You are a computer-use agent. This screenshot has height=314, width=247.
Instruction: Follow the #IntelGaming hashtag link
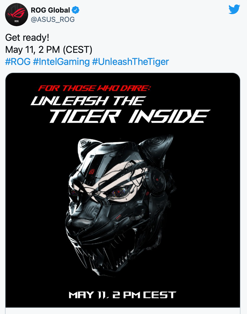(x=61, y=62)
